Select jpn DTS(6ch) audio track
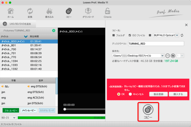The image size is (191, 127). [35, 103]
